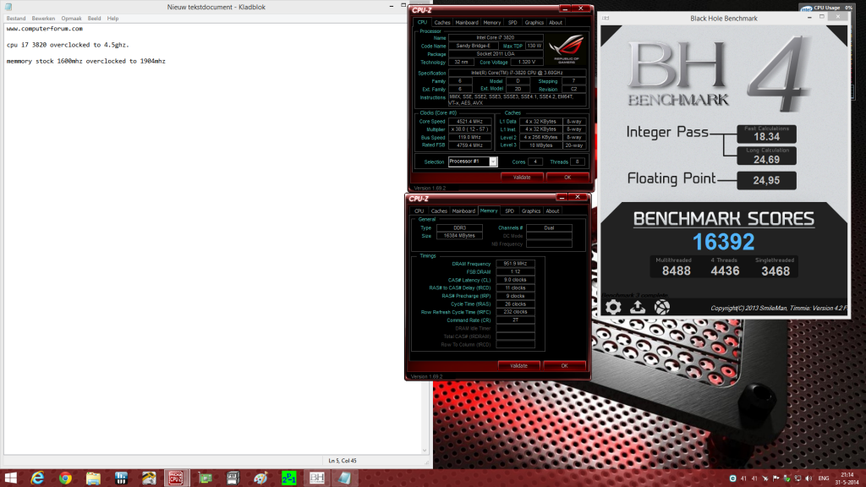Switch to the Notepad taskbar icon
Viewport: 866px width, 487px height.
click(345, 478)
